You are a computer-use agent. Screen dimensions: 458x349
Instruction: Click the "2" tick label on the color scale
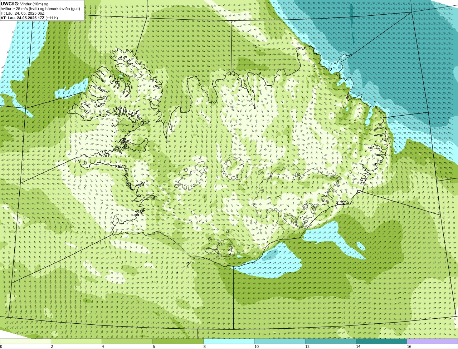(x=52, y=347)
